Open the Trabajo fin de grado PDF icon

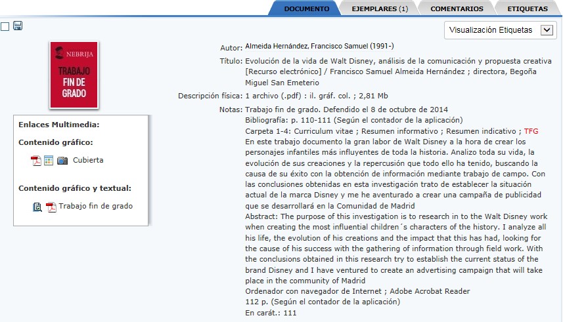51,207
